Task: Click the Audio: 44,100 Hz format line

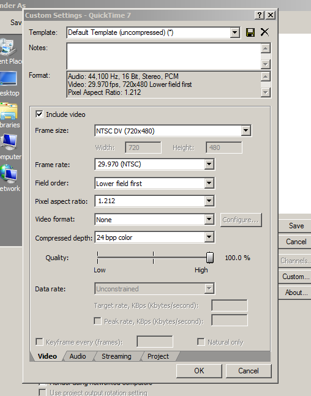Action: [123, 77]
